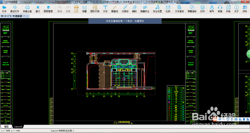The width and height of the screenshot is (250, 133).
Task: Choose the draw line (画直线) tool
Action: [x=114, y=9]
